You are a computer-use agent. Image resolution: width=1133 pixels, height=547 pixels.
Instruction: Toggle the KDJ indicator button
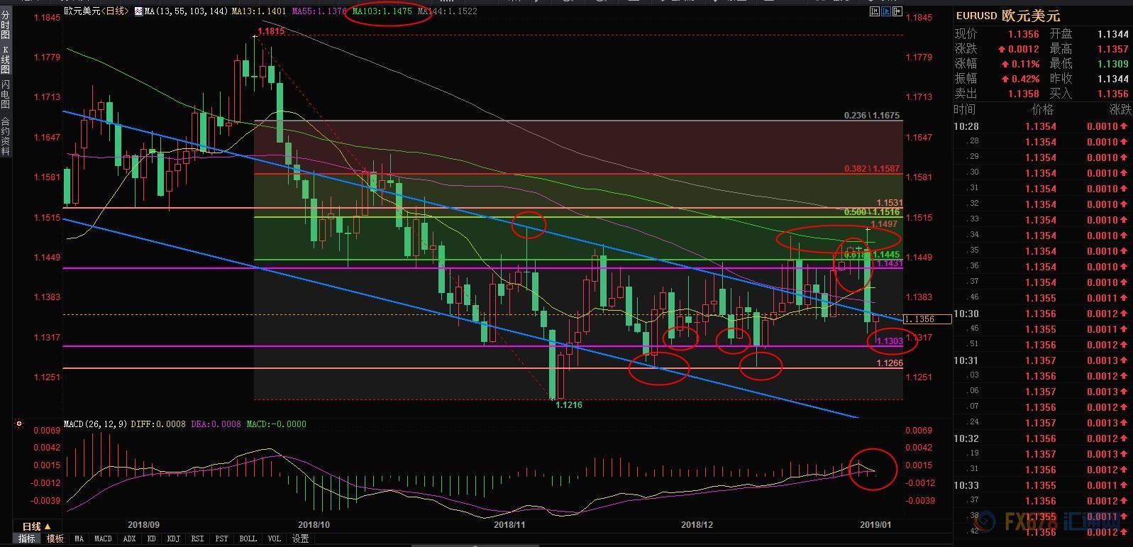coord(172,538)
